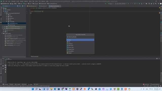Click the collapse all icon in Project panel

click(20, 6)
